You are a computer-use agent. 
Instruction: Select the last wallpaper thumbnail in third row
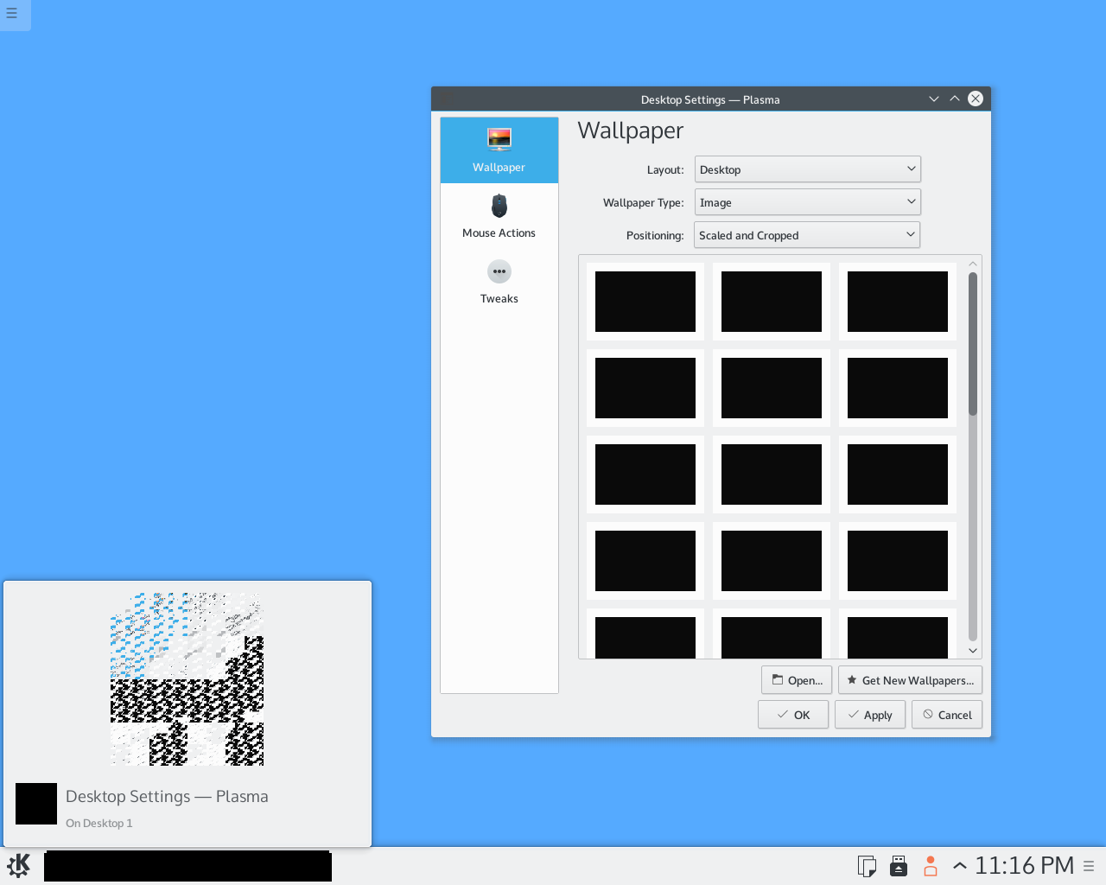pyautogui.click(x=898, y=474)
